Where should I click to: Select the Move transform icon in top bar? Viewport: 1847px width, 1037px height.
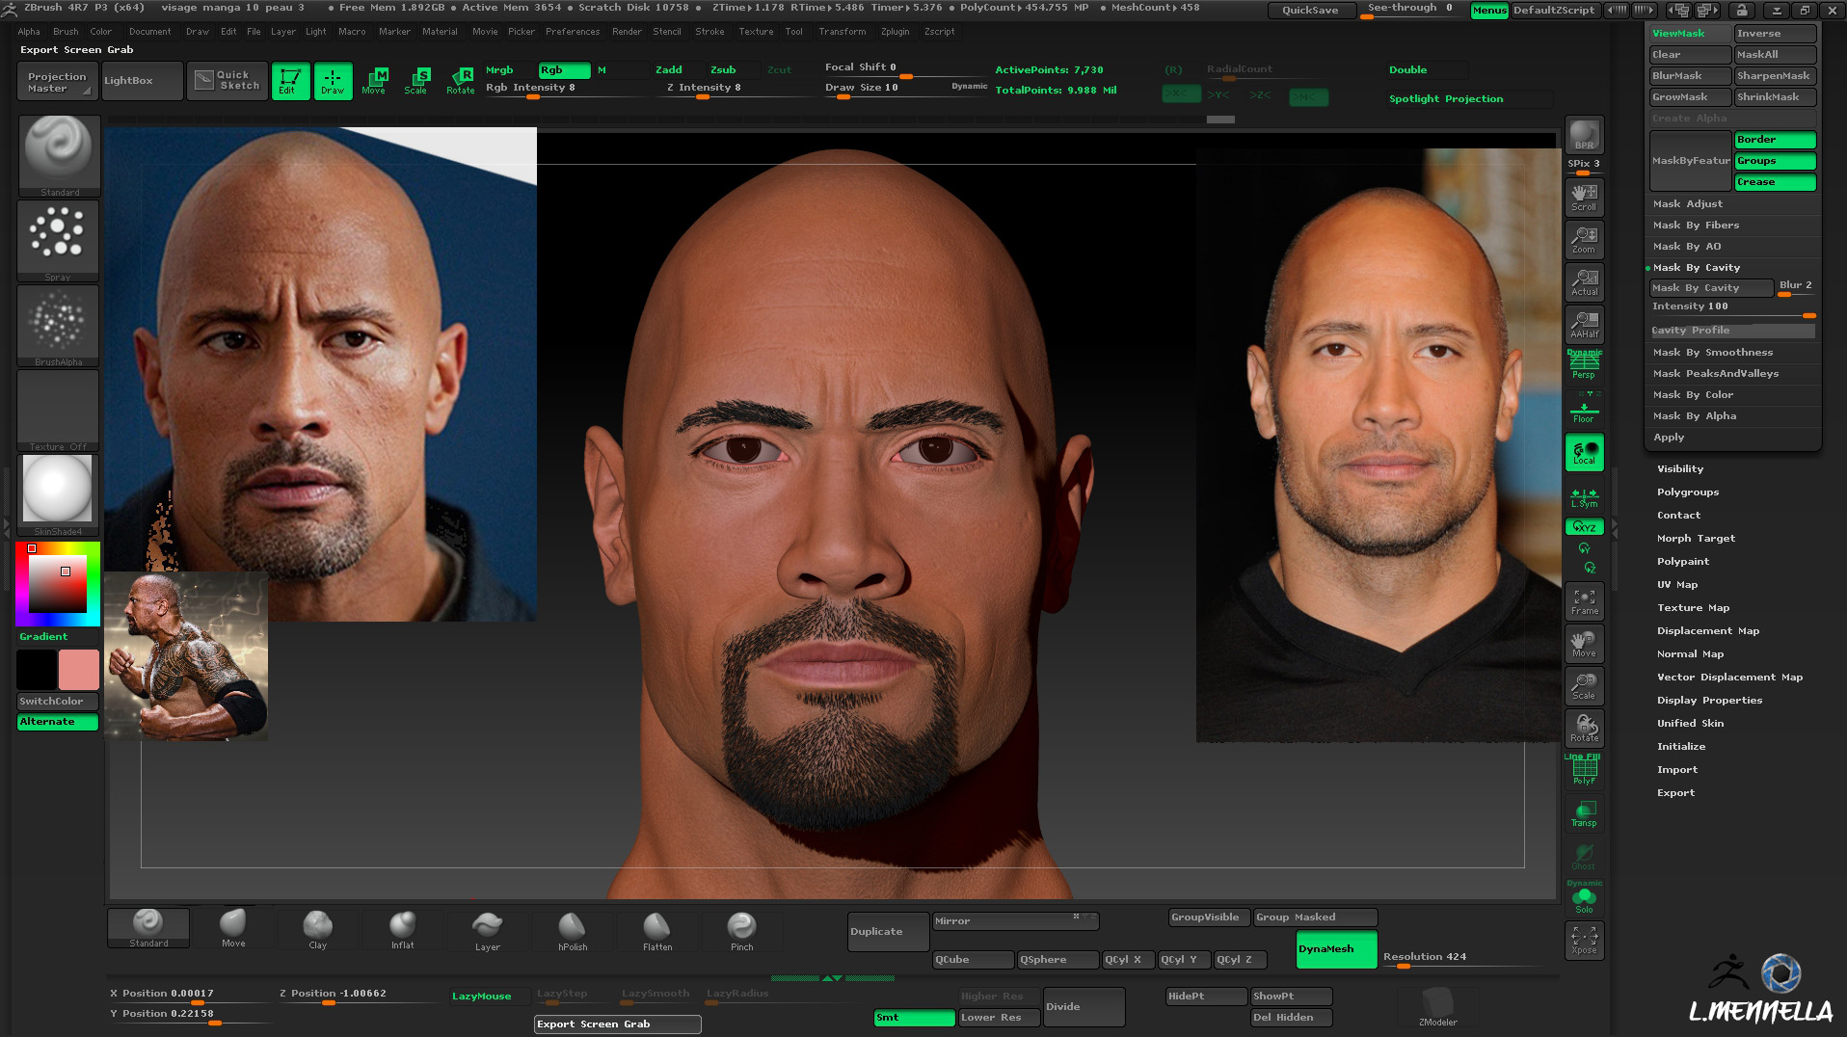pyautogui.click(x=374, y=81)
